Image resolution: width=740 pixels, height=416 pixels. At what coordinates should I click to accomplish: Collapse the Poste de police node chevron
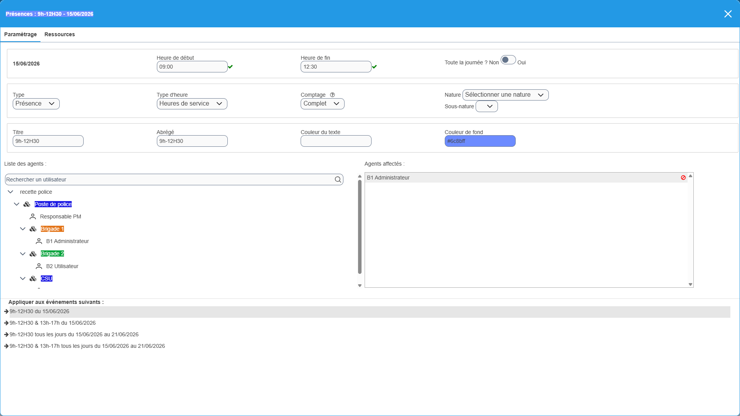17,204
